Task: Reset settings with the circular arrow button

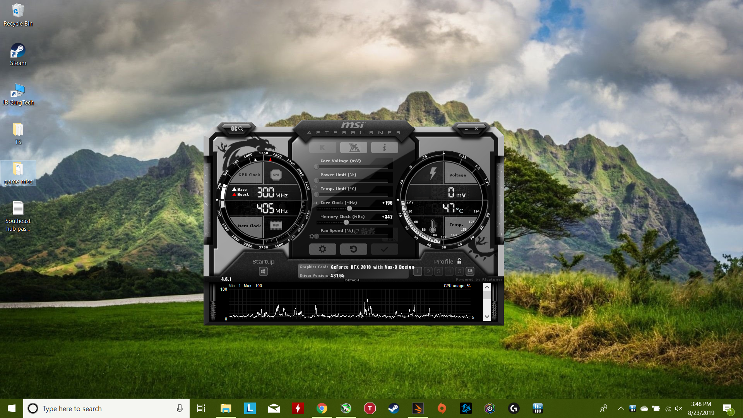Action: pos(353,249)
